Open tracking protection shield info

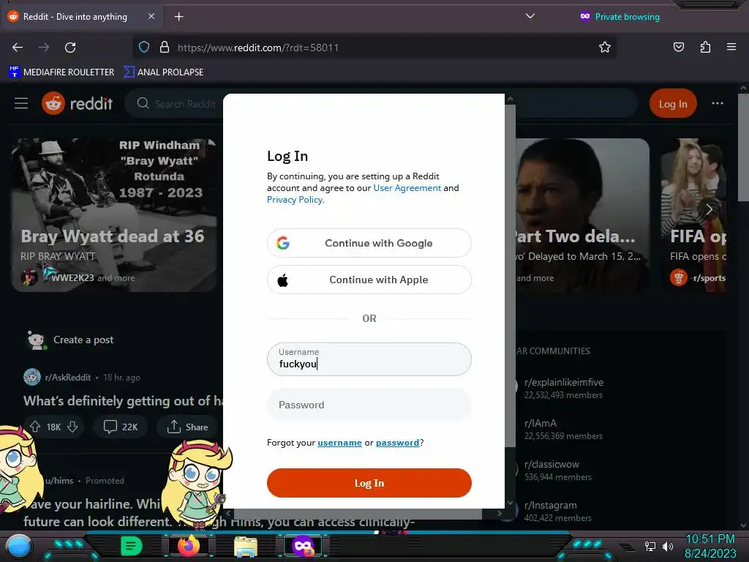pyautogui.click(x=144, y=48)
